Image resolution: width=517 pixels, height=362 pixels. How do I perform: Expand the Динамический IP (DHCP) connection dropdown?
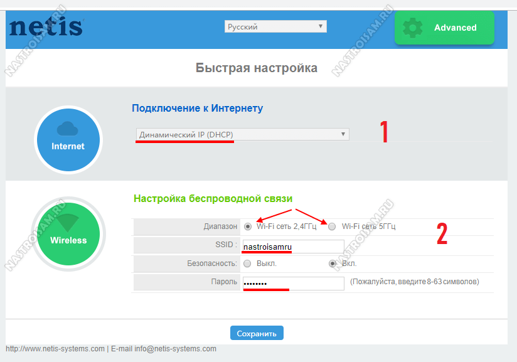tap(242, 134)
